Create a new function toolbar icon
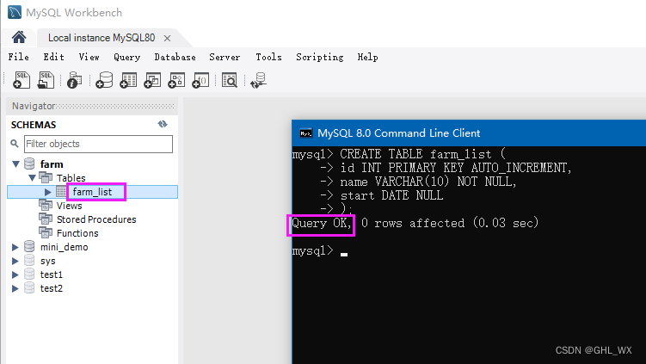 tap(200, 80)
